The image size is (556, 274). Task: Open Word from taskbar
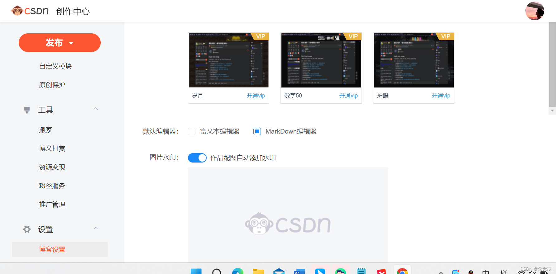299,271
